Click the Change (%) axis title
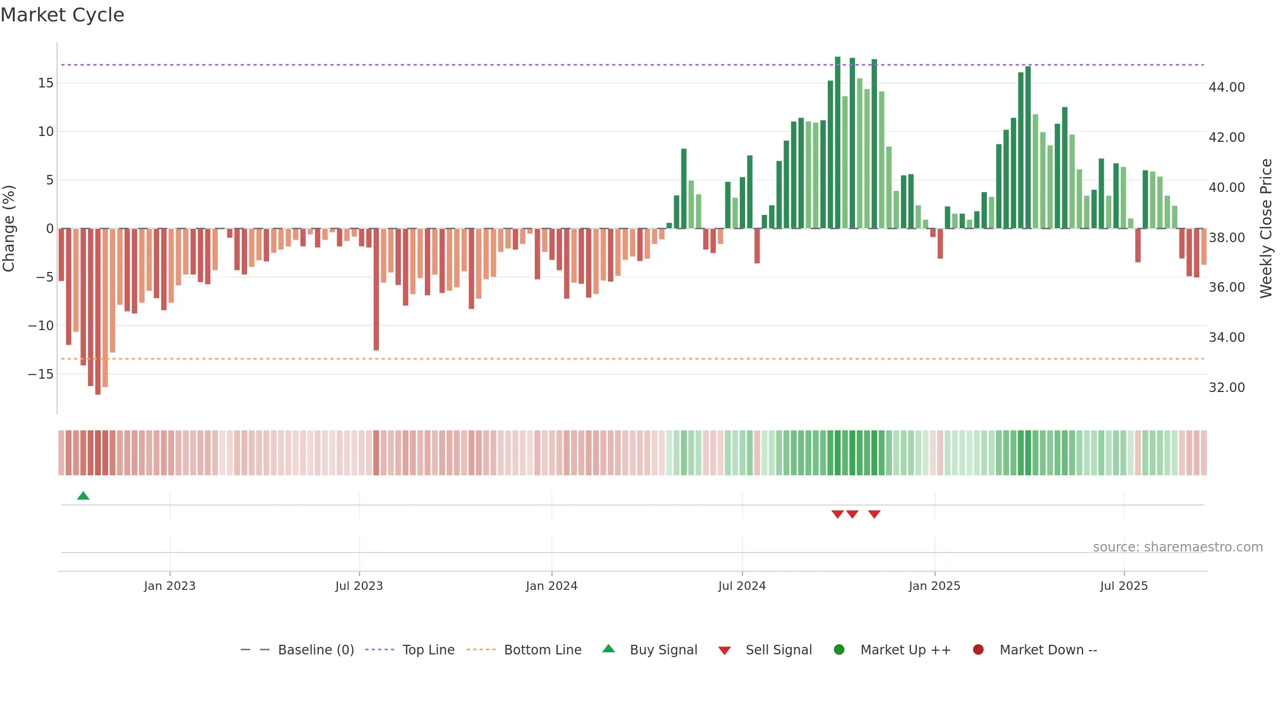This screenshot has height=720, width=1281. tap(9, 228)
